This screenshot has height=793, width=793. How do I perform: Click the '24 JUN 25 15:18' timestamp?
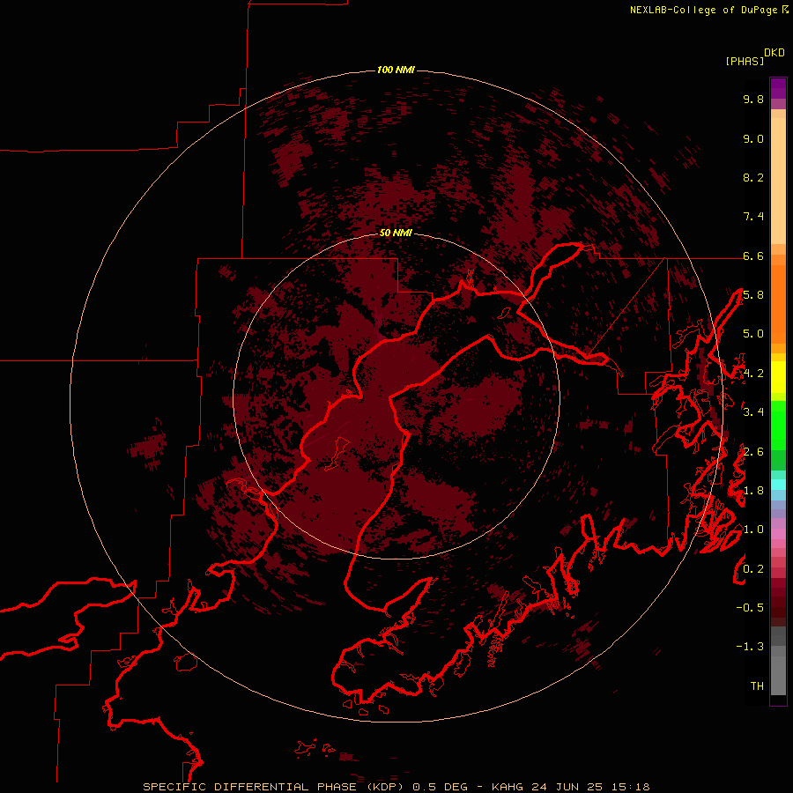point(590,787)
